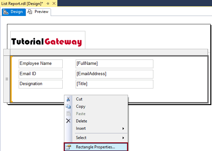Open the Insert submenu
212x151 pixels.
pos(96,128)
